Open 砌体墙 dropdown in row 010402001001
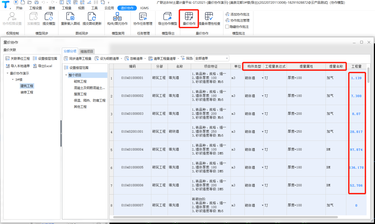 pos(262,132)
